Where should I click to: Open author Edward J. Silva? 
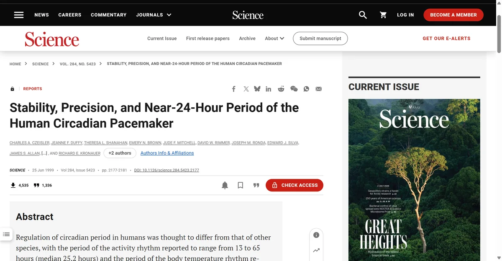pyautogui.click(x=283, y=143)
